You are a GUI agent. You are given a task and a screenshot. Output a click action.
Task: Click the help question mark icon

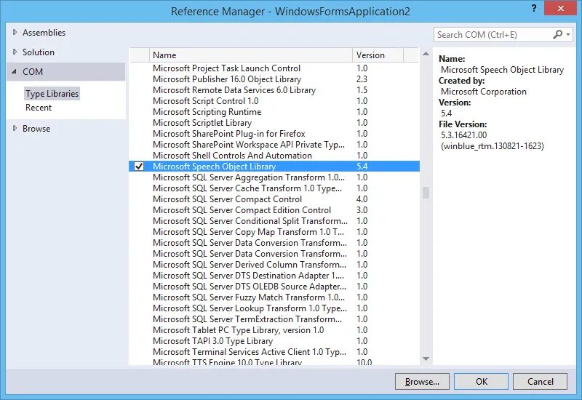pyautogui.click(x=534, y=8)
